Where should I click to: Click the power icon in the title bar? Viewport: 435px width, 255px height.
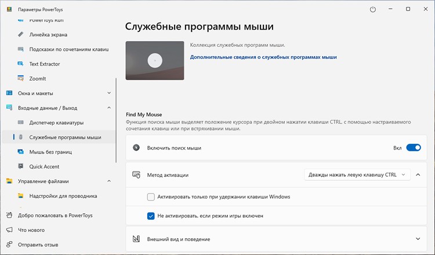click(x=373, y=9)
